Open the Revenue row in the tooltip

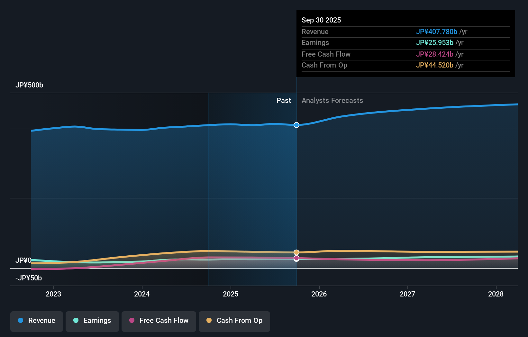(315, 32)
